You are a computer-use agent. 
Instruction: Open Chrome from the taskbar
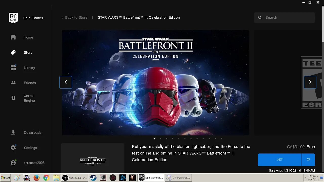tap(46, 178)
